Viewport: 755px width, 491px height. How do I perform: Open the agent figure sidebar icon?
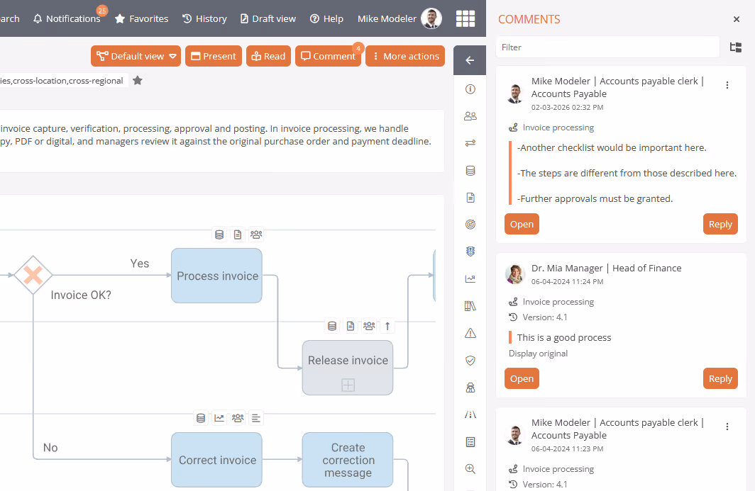[470, 388]
